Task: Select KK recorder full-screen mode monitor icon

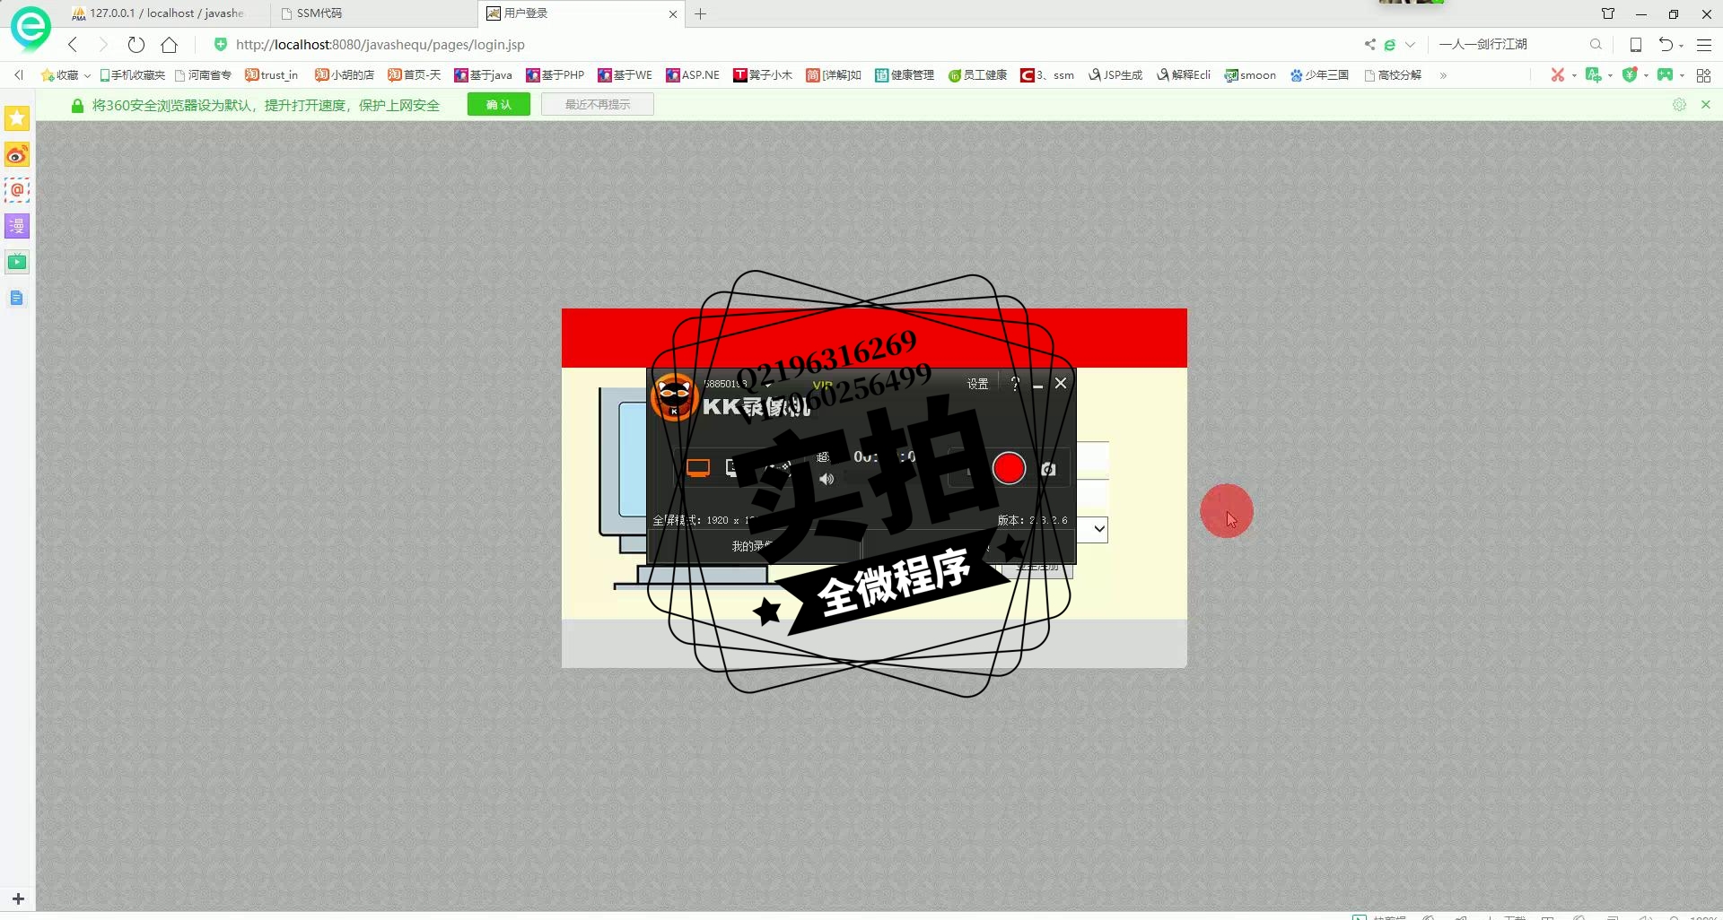Action: [x=698, y=468]
